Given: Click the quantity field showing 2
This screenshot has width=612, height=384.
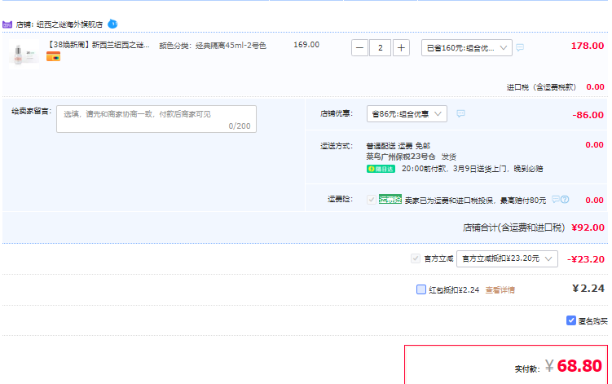Looking at the screenshot, I should click(381, 48).
